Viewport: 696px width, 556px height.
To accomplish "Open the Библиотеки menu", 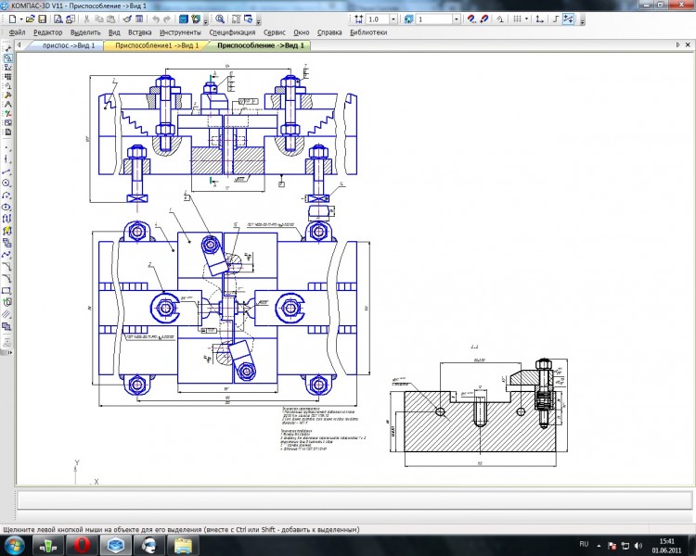I will (368, 32).
